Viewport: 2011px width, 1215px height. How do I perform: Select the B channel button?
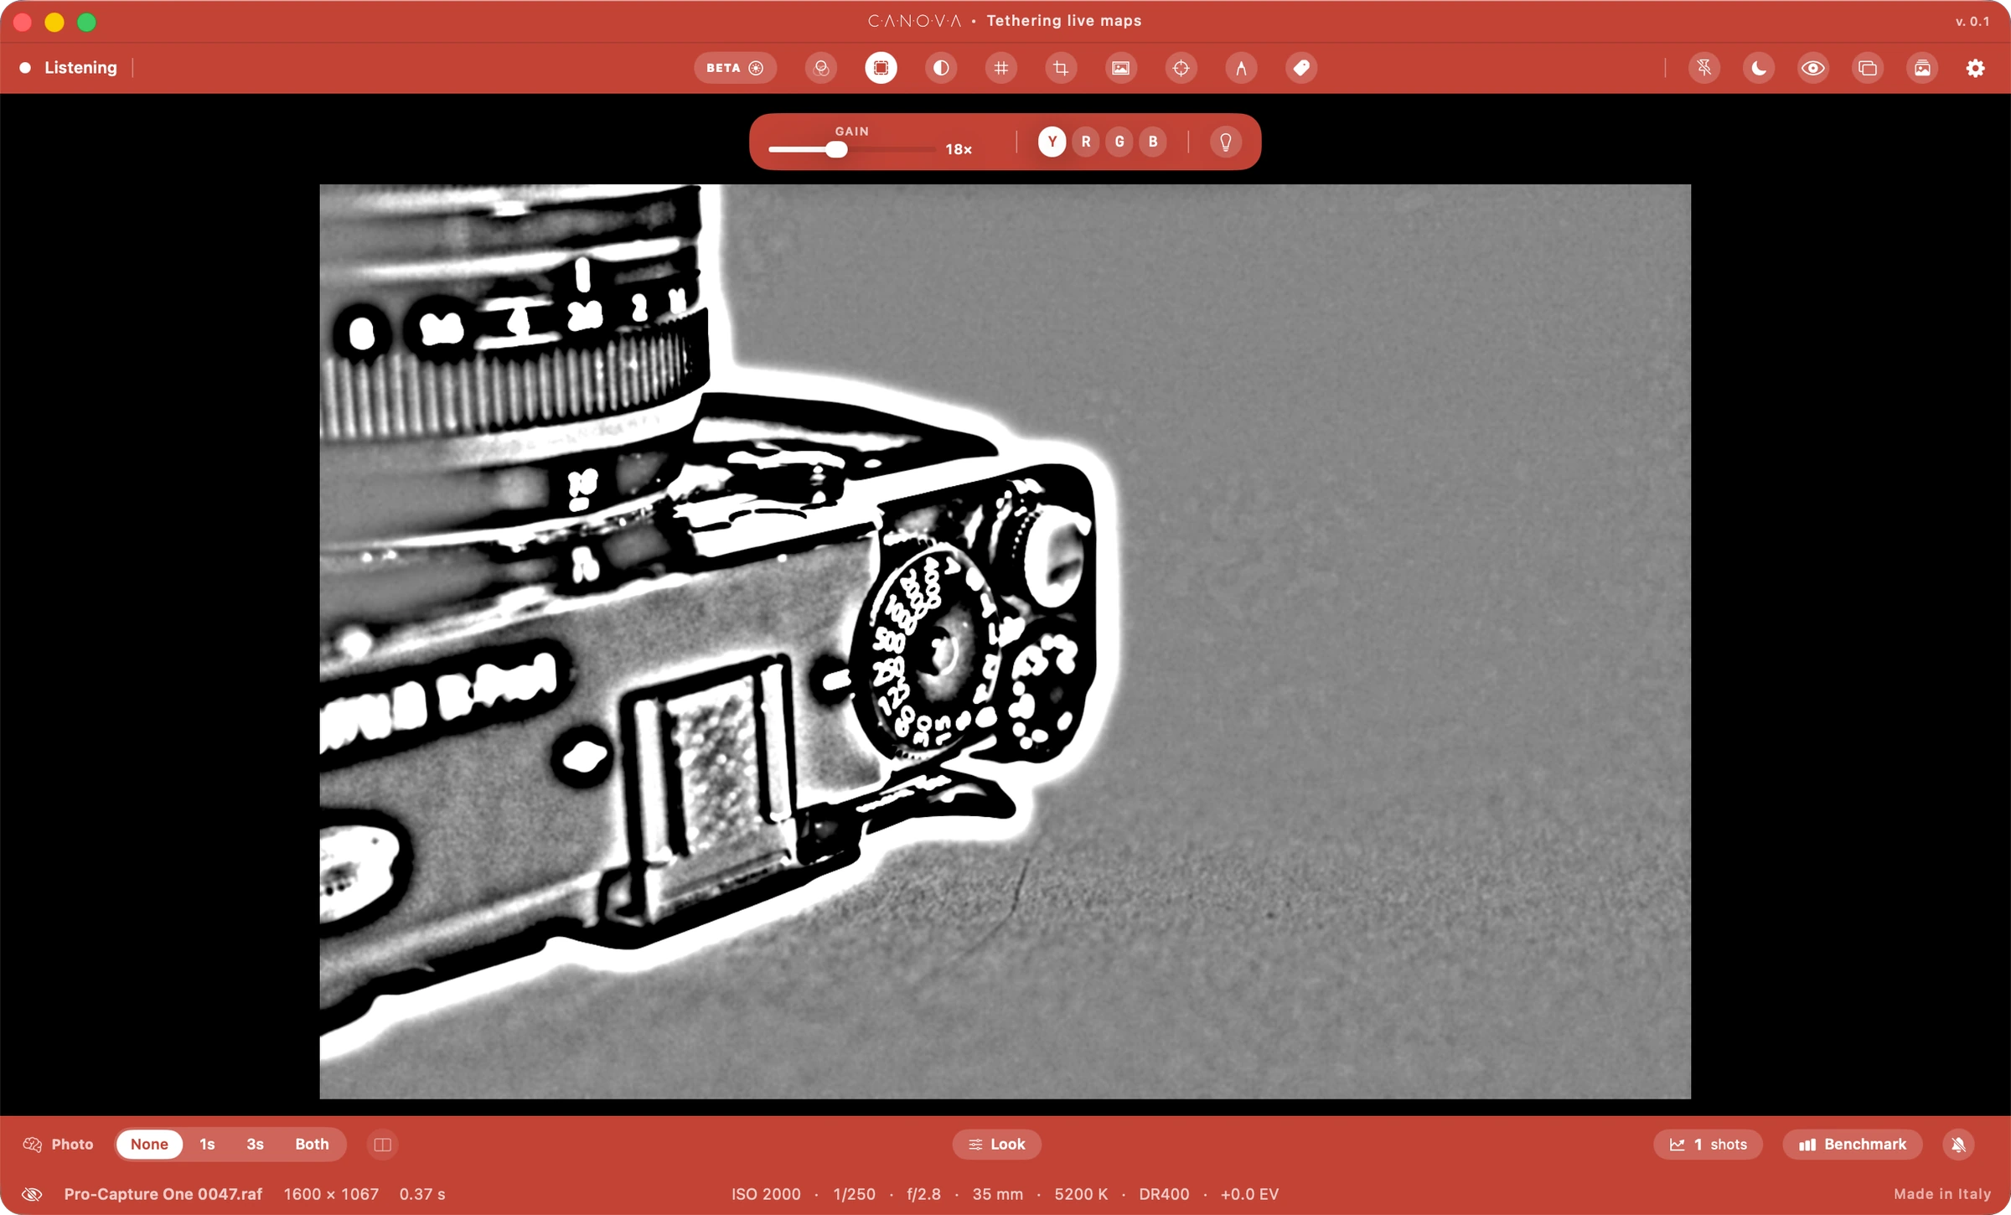pos(1153,142)
